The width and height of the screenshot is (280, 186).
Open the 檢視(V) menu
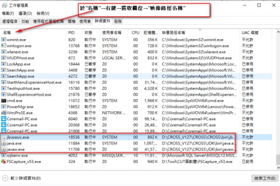(43, 13)
